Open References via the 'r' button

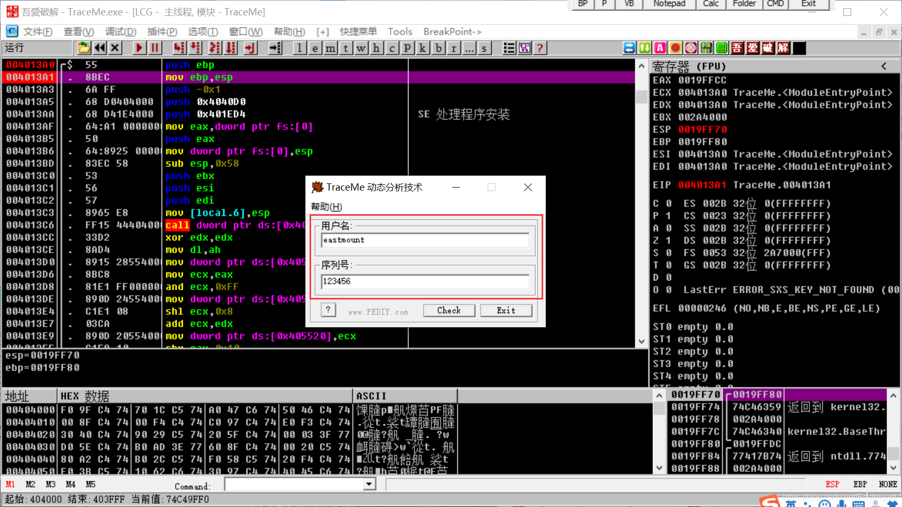pos(454,48)
